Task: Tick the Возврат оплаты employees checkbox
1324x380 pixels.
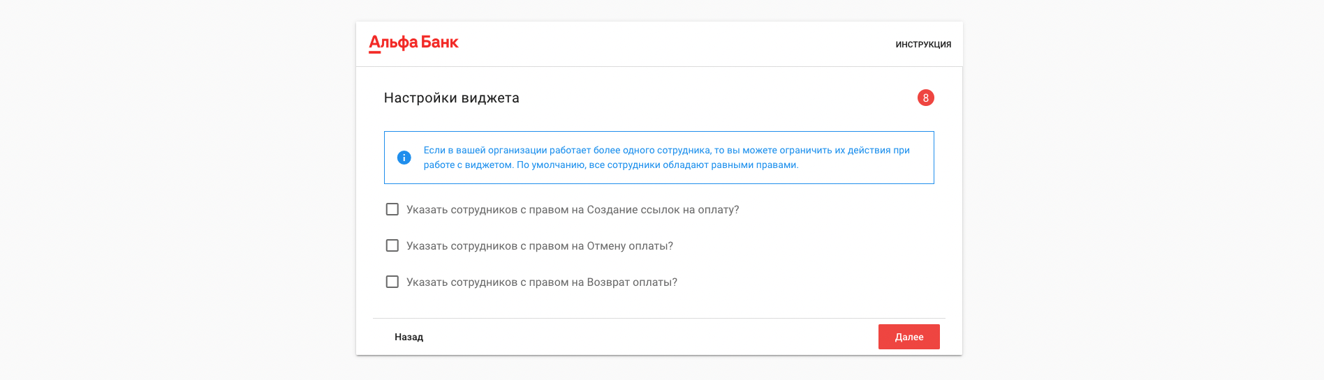Action: click(392, 282)
